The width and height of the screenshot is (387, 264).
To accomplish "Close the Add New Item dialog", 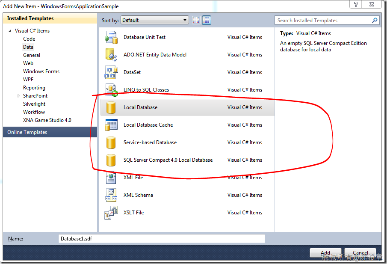I will (x=372, y=4).
